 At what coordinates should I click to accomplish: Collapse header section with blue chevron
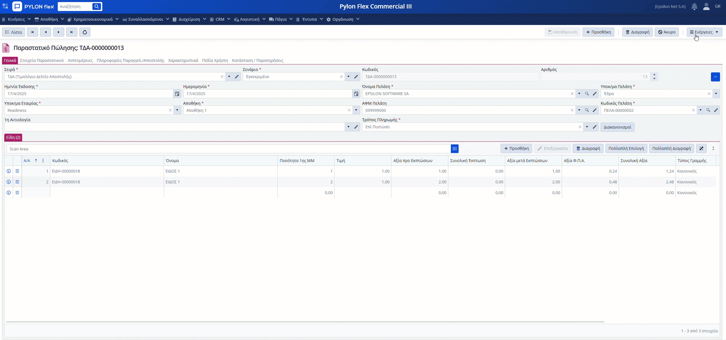click(x=715, y=77)
